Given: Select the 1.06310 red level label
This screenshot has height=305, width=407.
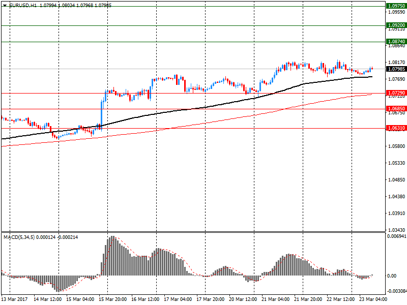Looking at the screenshot, I should 396,128.
